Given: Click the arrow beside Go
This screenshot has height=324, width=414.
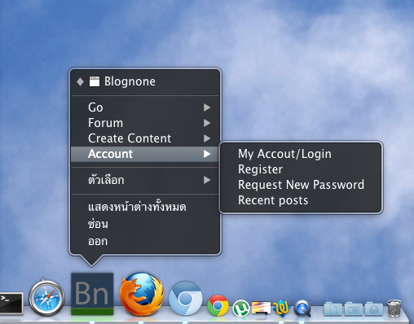Looking at the screenshot, I should tap(207, 107).
